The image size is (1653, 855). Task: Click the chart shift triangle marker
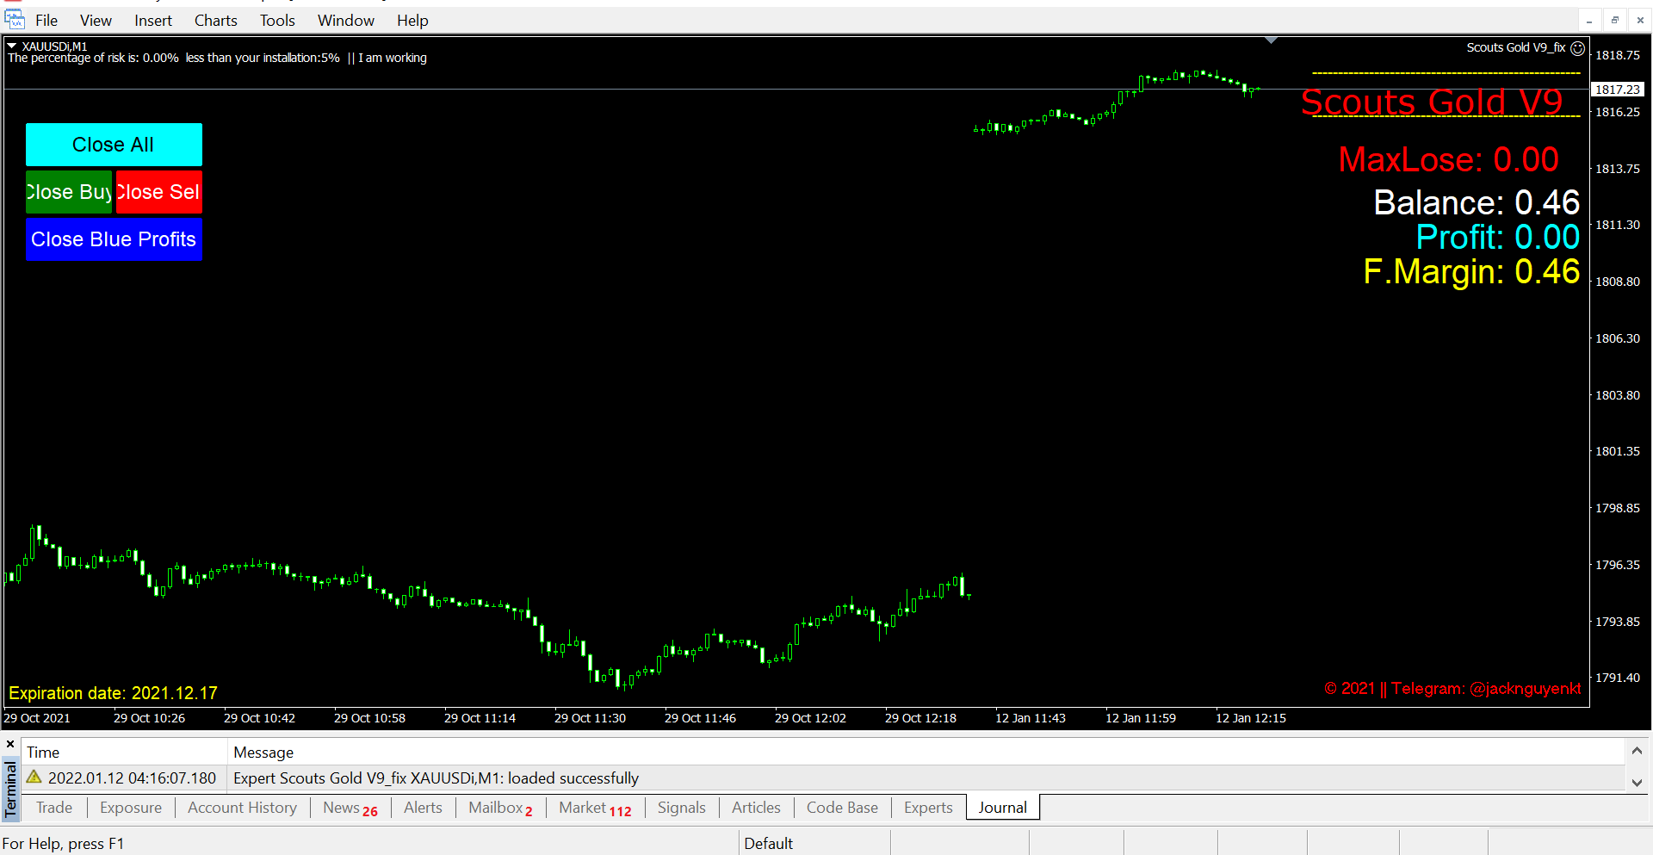pyautogui.click(x=1272, y=40)
